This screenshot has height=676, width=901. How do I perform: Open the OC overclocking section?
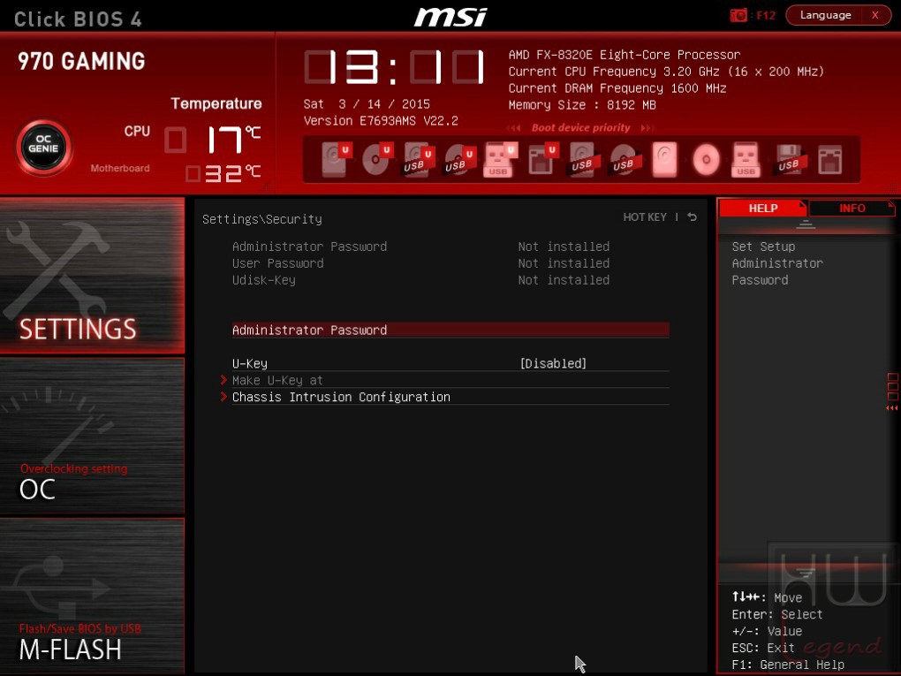(x=92, y=435)
